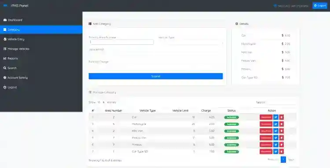Image resolution: width=330 pixels, height=168 pixels.
Task: Click the Manage Vehicles list icon
Action: 5,49
